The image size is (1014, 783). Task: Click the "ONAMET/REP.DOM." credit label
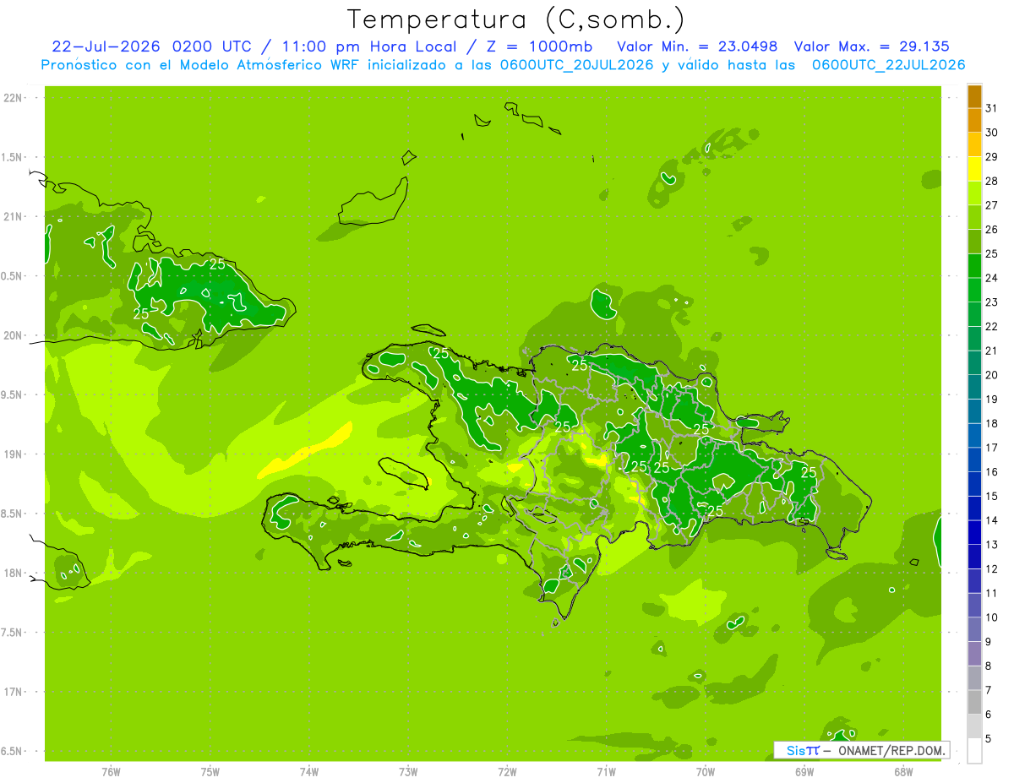coord(891,750)
